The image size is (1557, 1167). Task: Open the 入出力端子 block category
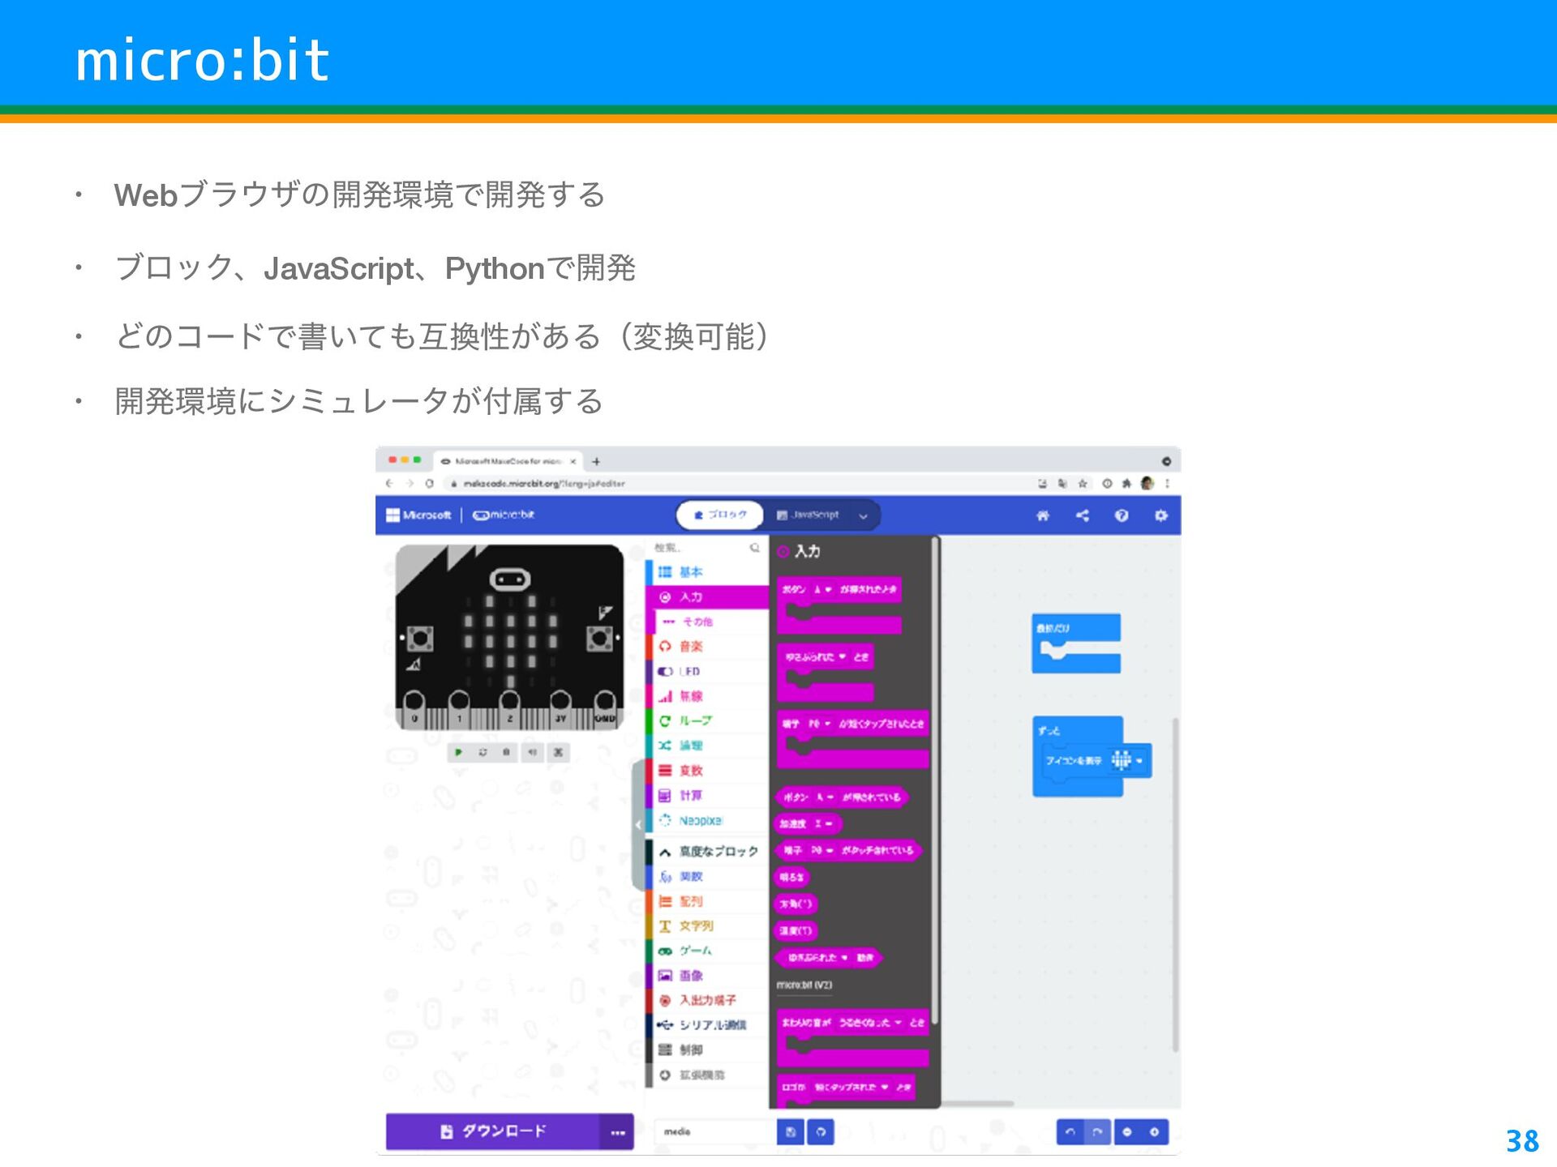pos(708,1000)
